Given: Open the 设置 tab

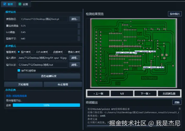Looking at the screenshot, I should click(23, 4).
